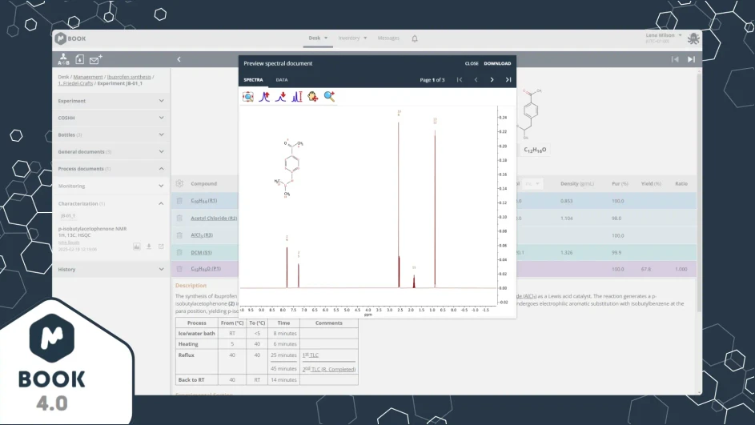The height and width of the screenshot is (425, 755).
Task: Collapse the side panel with left arrow
Action: click(x=179, y=59)
